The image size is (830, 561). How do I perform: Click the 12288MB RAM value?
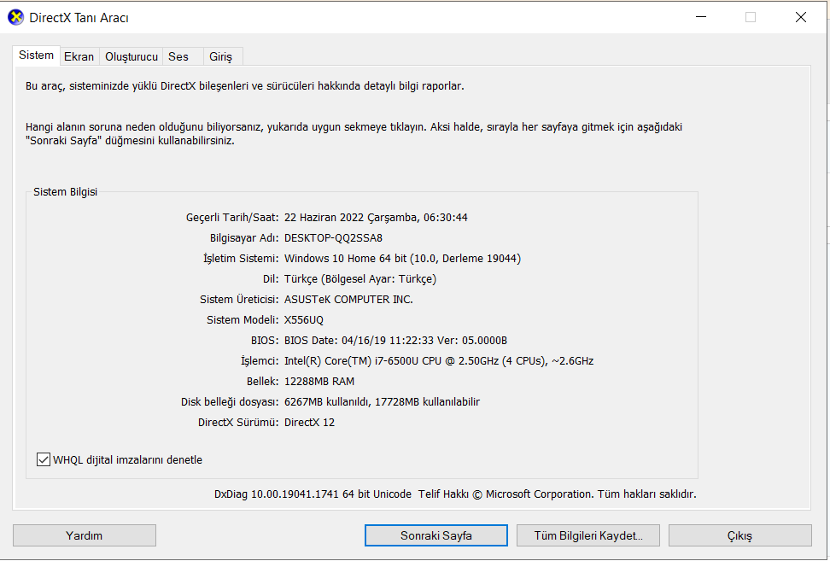pos(319,382)
